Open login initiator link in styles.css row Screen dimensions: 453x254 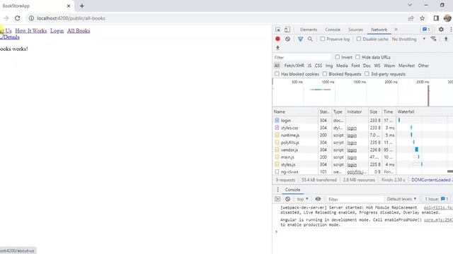352,128
